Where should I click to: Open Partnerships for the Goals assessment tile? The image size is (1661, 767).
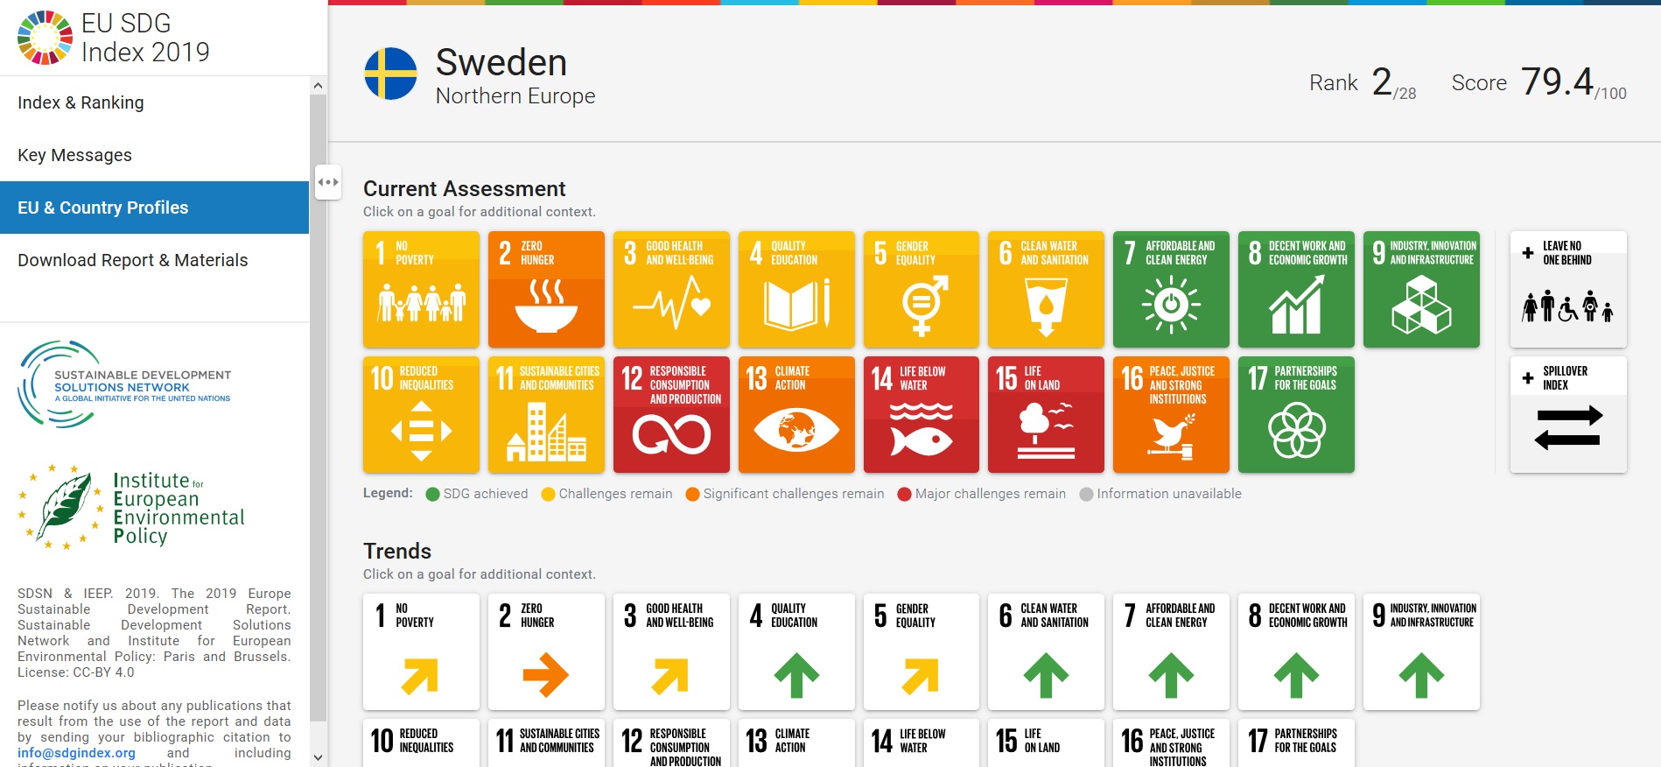point(1296,415)
